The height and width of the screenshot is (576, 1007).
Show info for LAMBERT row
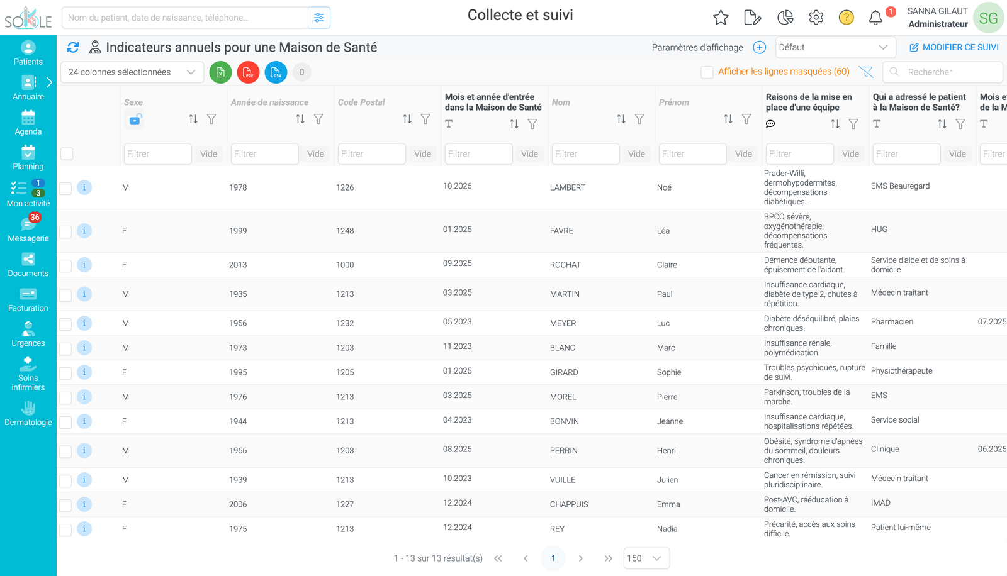click(84, 187)
